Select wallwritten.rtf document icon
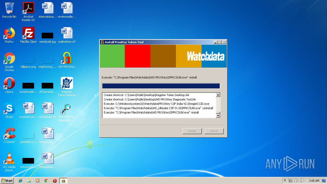Image resolution: width=327 pixels, height=184 pixels. point(67,35)
